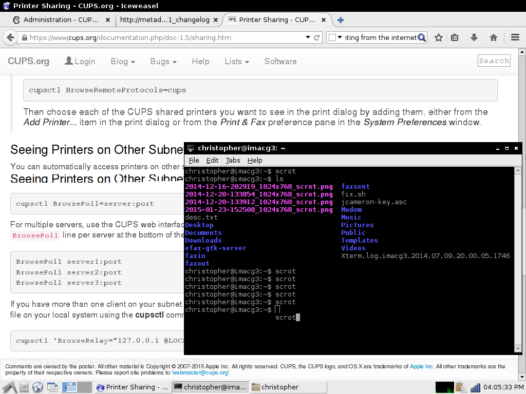Expand the Blog dropdown on CUPS.org

tap(123, 61)
